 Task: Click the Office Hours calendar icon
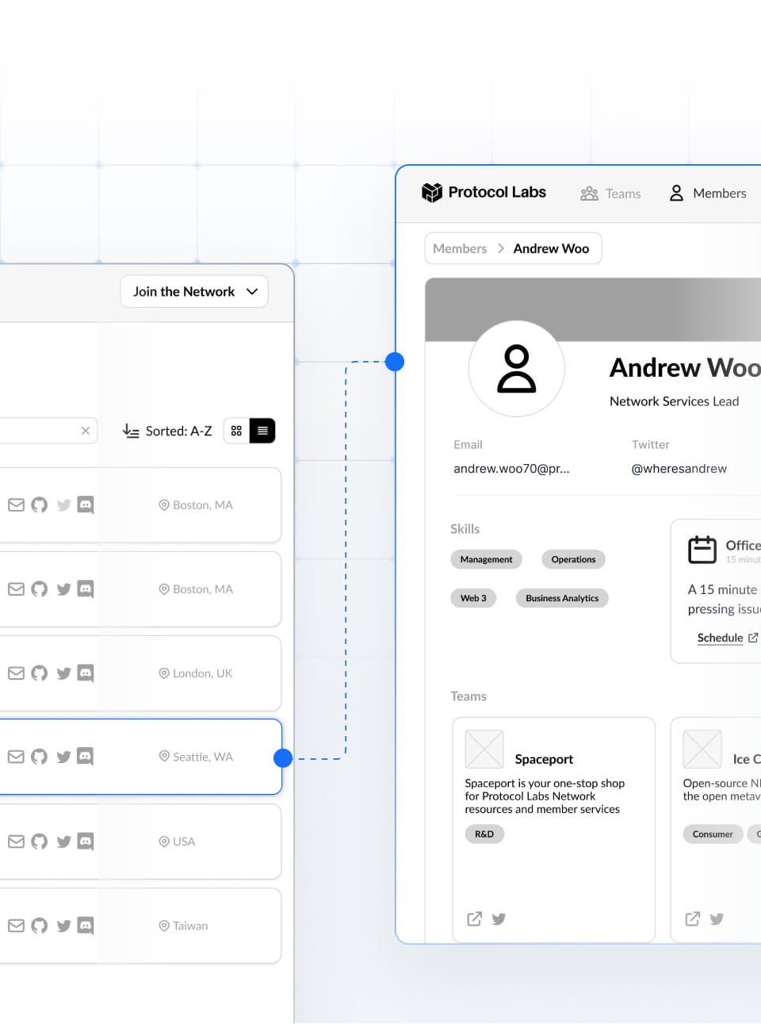tap(702, 549)
